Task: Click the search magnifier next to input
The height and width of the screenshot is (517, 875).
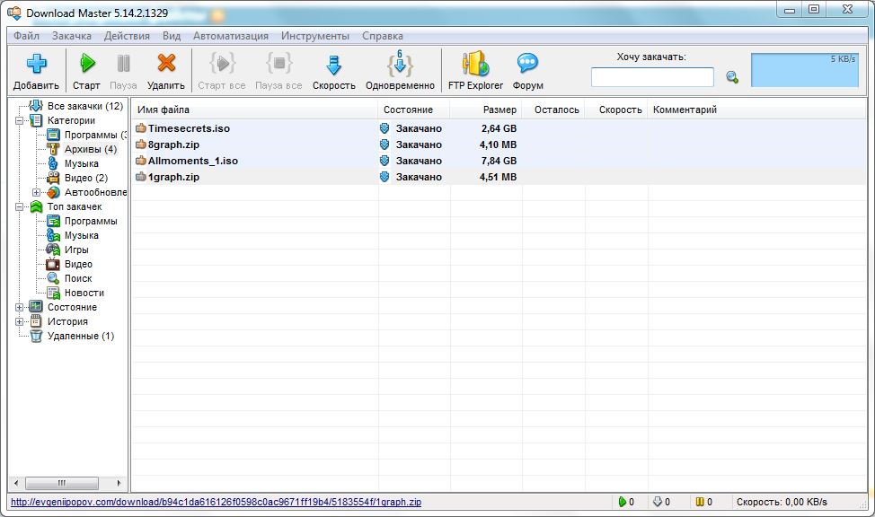Action: click(x=732, y=77)
